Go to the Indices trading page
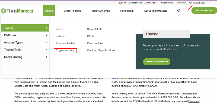The height and width of the screenshot is (104, 217). coord(60,36)
